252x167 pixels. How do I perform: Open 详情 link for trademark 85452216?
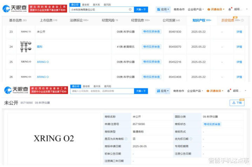(239, 62)
